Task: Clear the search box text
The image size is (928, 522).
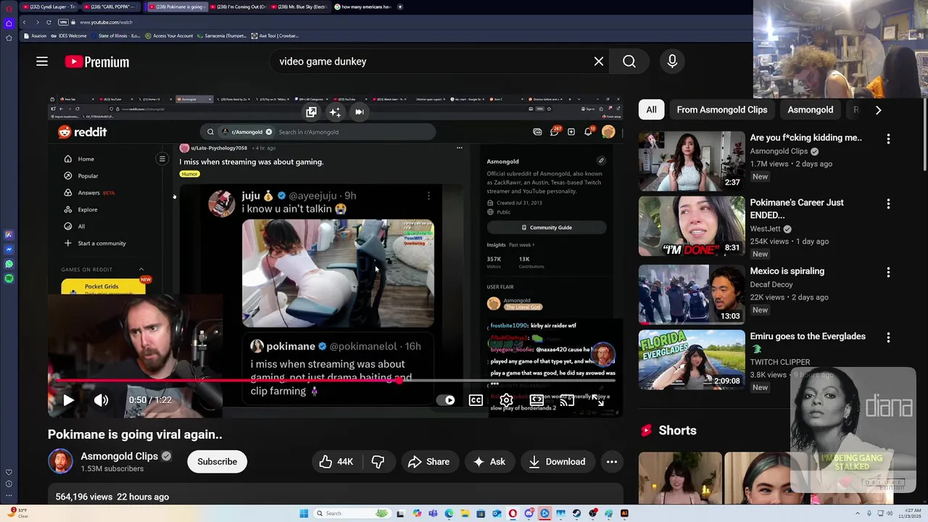Action: tap(599, 62)
